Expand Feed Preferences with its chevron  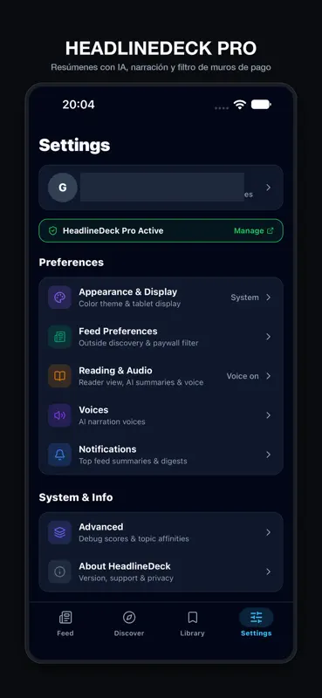click(269, 337)
